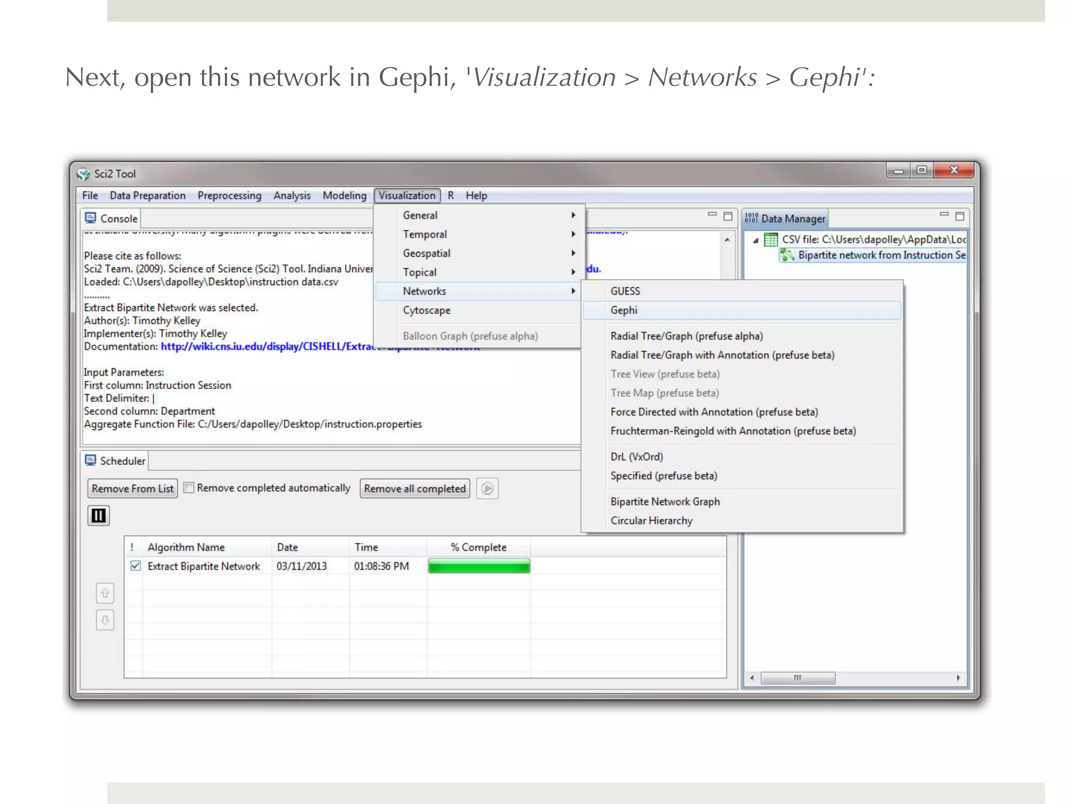Pause the scheduler with the pause button
The height and width of the screenshot is (804, 1072).
coord(98,516)
